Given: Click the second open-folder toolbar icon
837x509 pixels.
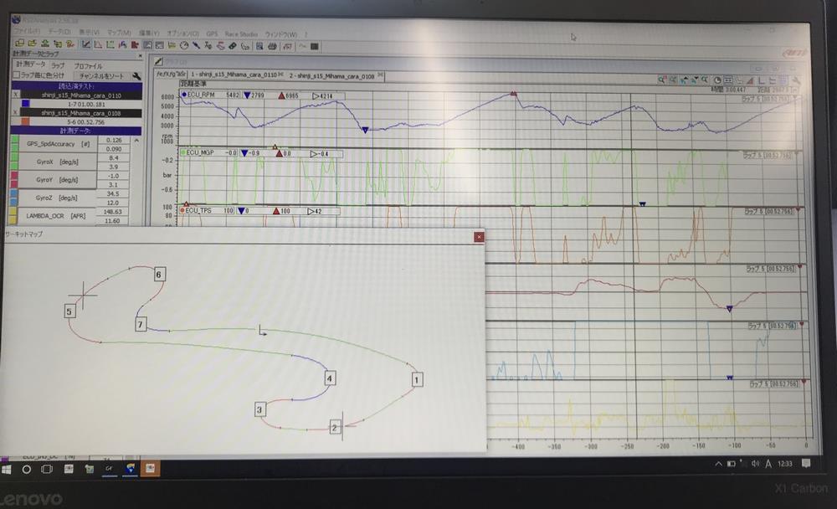Looking at the screenshot, I should coord(32,44).
